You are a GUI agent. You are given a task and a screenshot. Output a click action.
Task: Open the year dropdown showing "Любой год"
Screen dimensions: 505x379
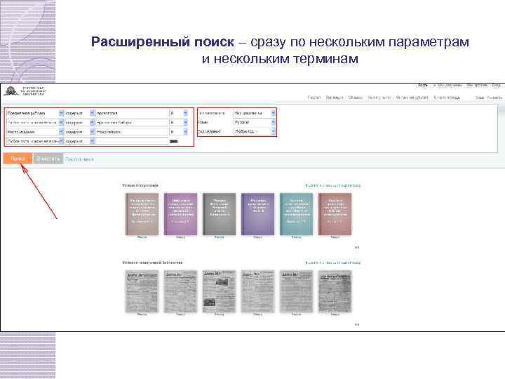point(255,131)
